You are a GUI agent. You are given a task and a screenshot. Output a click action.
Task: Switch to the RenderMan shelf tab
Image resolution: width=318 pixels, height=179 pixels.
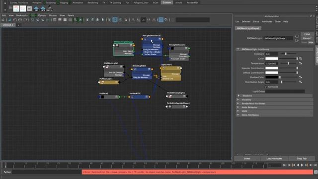coord(192,2)
